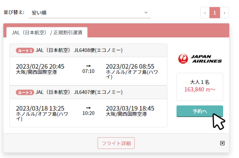Click the sort dropdown's gray arrow
The image size is (239, 158).
point(146,13)
